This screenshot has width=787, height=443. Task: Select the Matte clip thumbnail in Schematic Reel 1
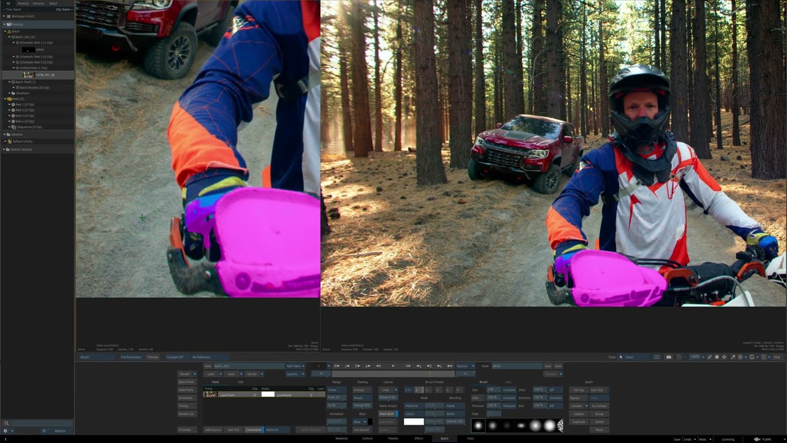[28, 49]
